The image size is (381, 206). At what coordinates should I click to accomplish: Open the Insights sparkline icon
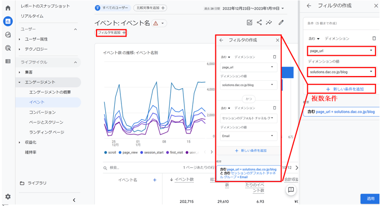coord(269,22)
